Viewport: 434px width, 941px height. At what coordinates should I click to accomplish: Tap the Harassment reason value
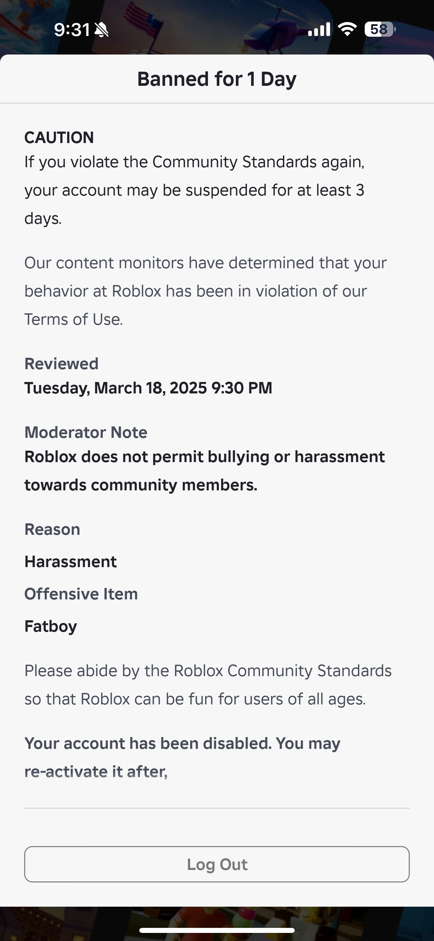(x=71, y=561)
